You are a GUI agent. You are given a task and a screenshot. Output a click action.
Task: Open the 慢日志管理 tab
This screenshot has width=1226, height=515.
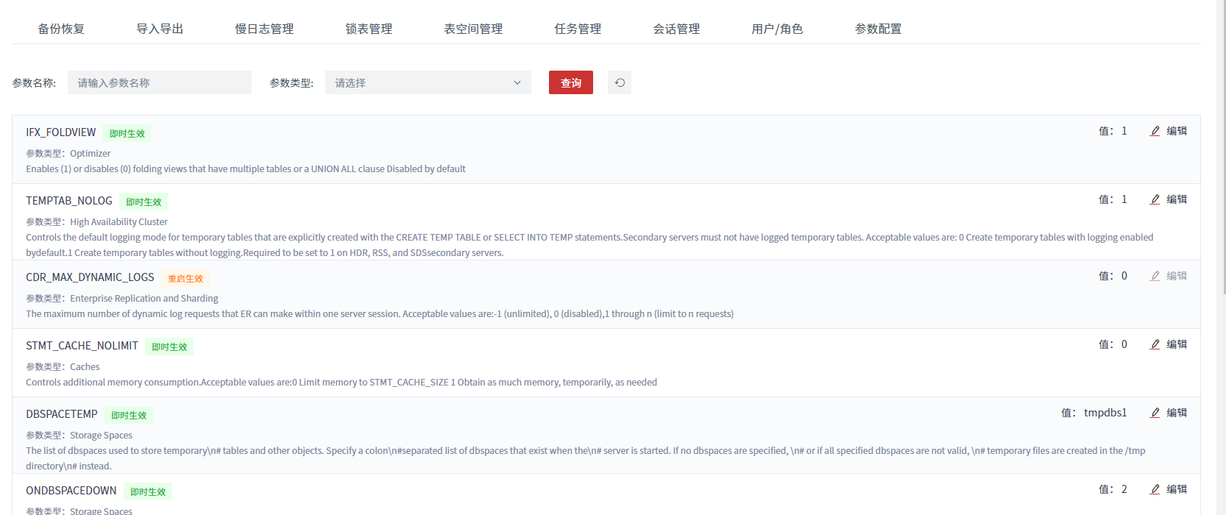pos(264,29)
